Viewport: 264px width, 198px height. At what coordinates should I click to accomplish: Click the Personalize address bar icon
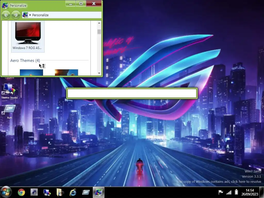click(x=25, y=15)
